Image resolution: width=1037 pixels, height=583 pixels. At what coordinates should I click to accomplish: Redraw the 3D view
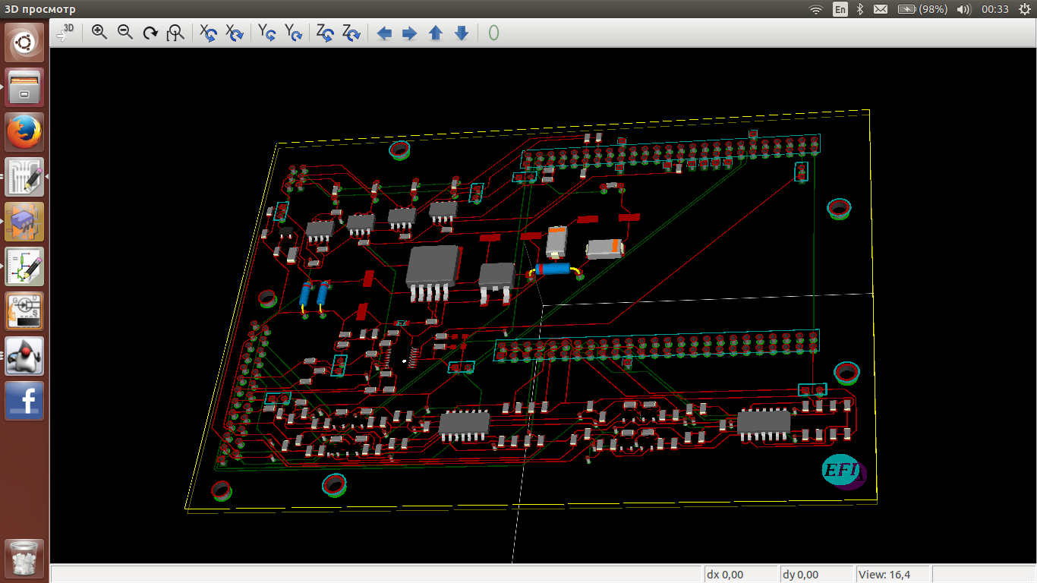click(150, 32)
